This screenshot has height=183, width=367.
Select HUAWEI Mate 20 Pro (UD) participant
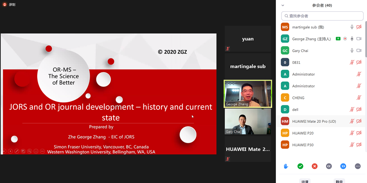pos(314,121)
